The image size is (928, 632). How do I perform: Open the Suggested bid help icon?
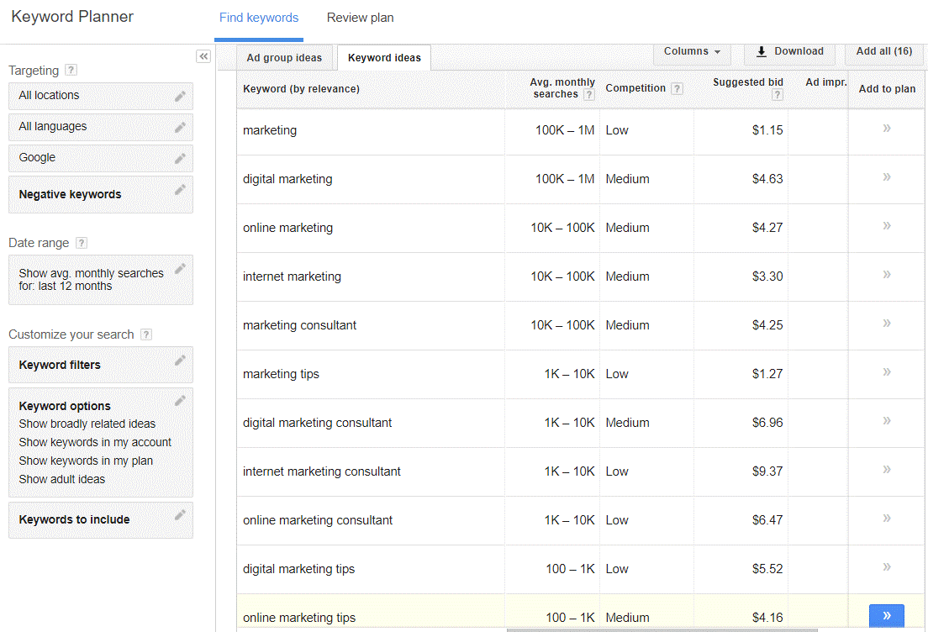[777, 95]
